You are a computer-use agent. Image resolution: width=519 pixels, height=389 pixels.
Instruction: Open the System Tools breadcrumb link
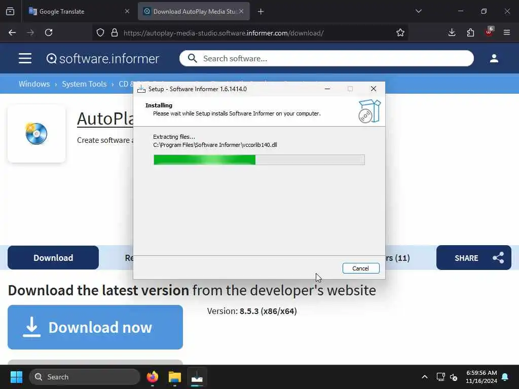tap(84, 84)
